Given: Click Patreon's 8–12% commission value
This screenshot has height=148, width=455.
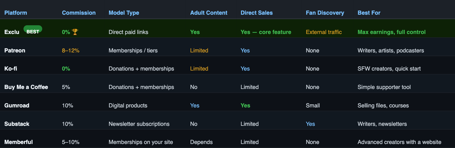Looking at the screenshot, I should click(x=71, y=50).
